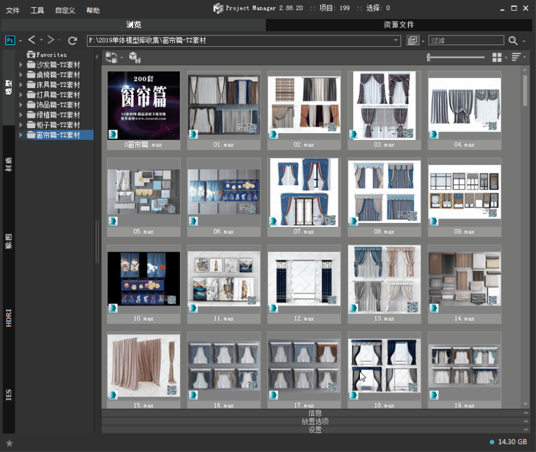Click the Photoshop (Ps) icon in the toolbar
536x452 pixels.
[10, 40]
